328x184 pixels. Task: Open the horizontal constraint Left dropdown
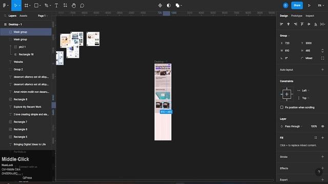pyautogui.click(x=305, y=90)
